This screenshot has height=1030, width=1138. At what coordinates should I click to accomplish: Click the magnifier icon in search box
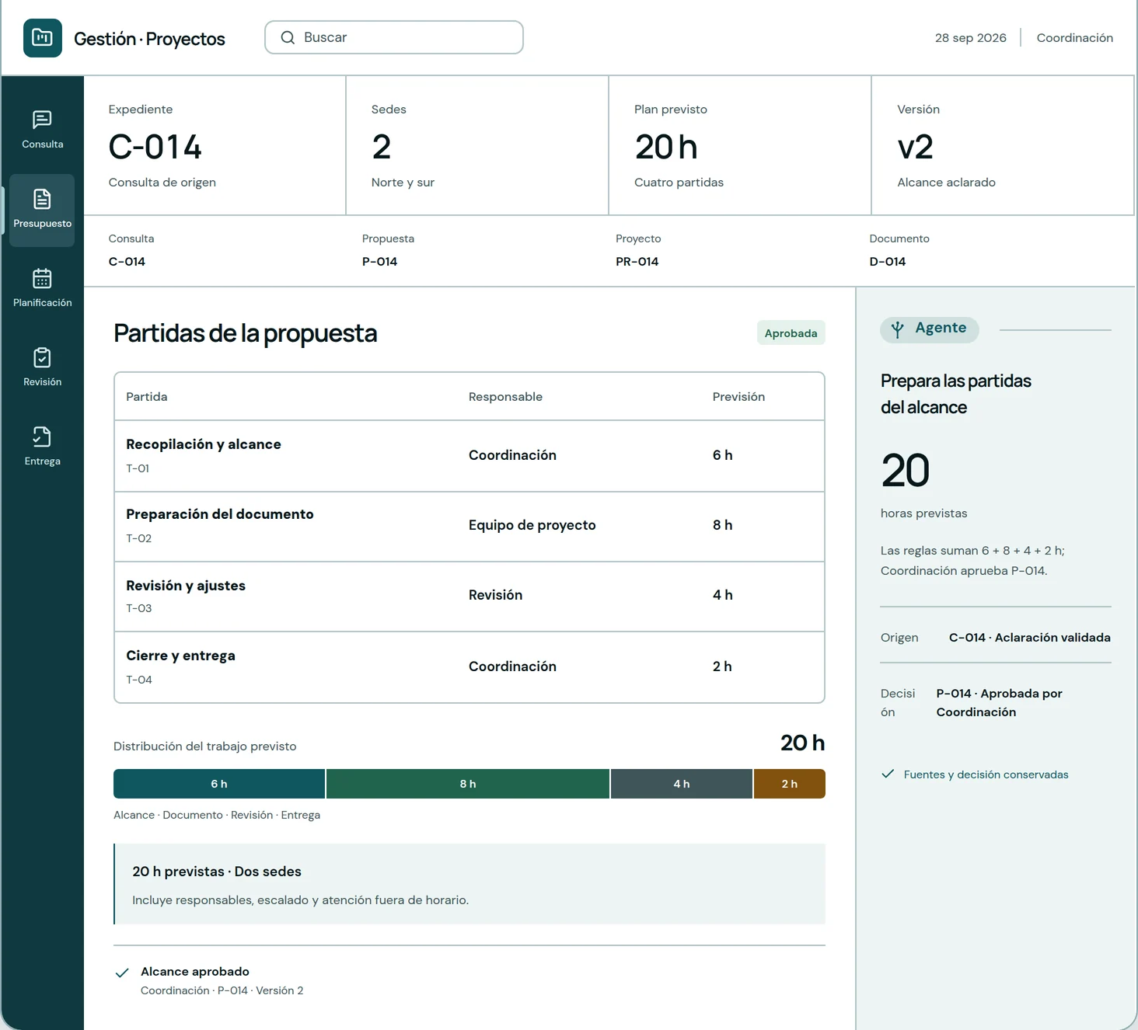pos(288,37)
